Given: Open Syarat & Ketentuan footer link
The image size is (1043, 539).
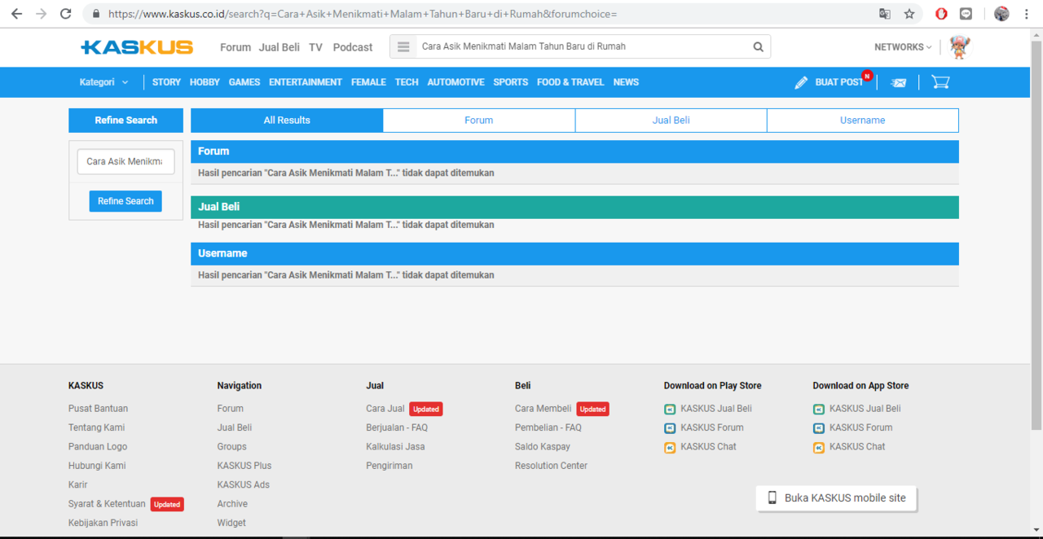Looking at the screenshot, I should (107, 504).
